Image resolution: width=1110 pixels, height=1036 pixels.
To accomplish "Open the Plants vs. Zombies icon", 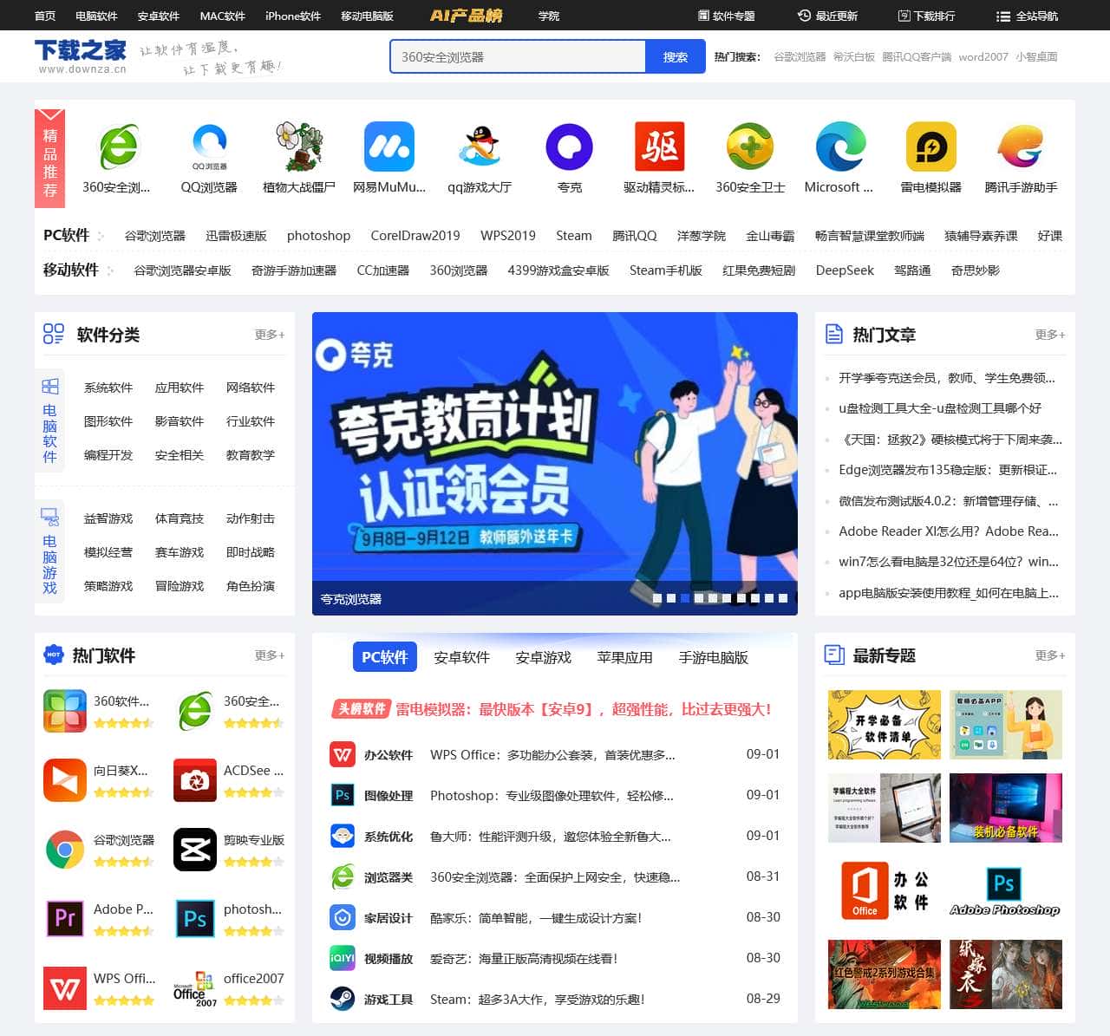I will point(299,147).
